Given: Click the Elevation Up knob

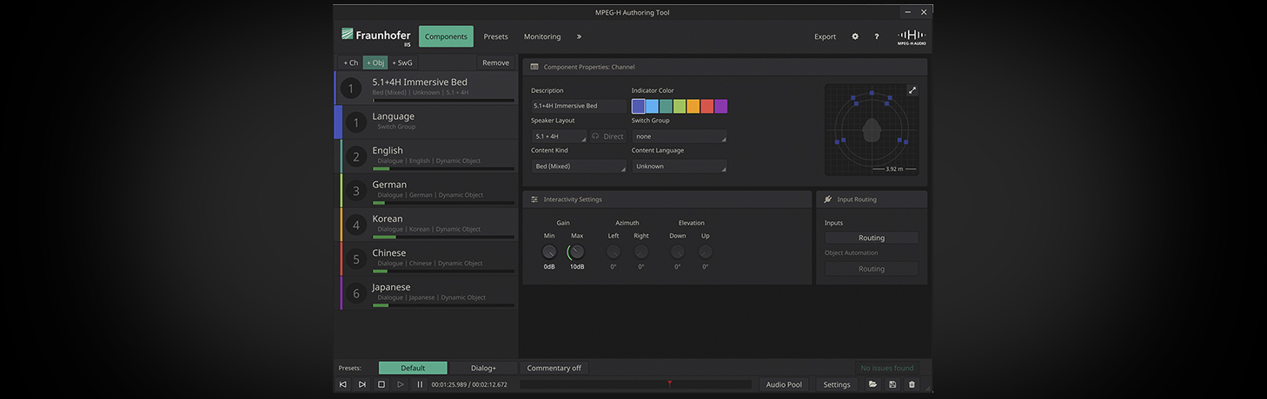Looking at the screenshot, I should click(x=705, y=252).
